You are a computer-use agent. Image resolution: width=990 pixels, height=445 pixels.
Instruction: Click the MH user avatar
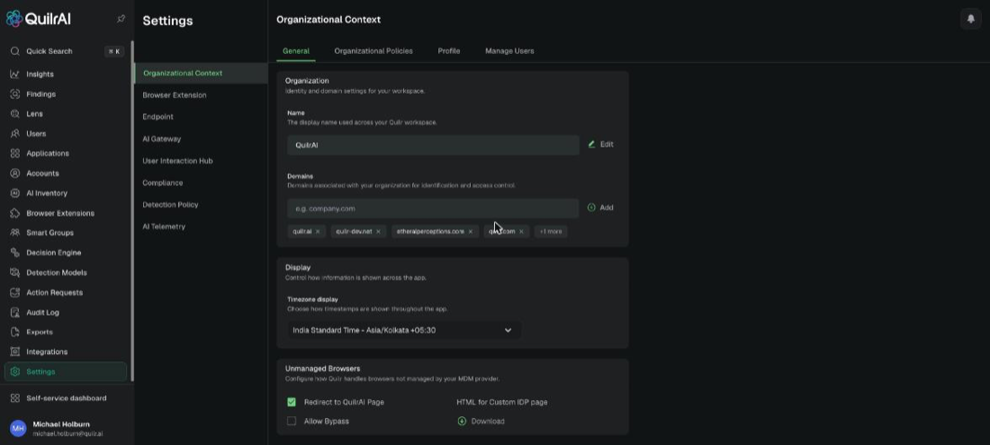click(x=18, y=429)
